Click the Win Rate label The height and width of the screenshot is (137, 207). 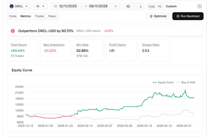82,45
